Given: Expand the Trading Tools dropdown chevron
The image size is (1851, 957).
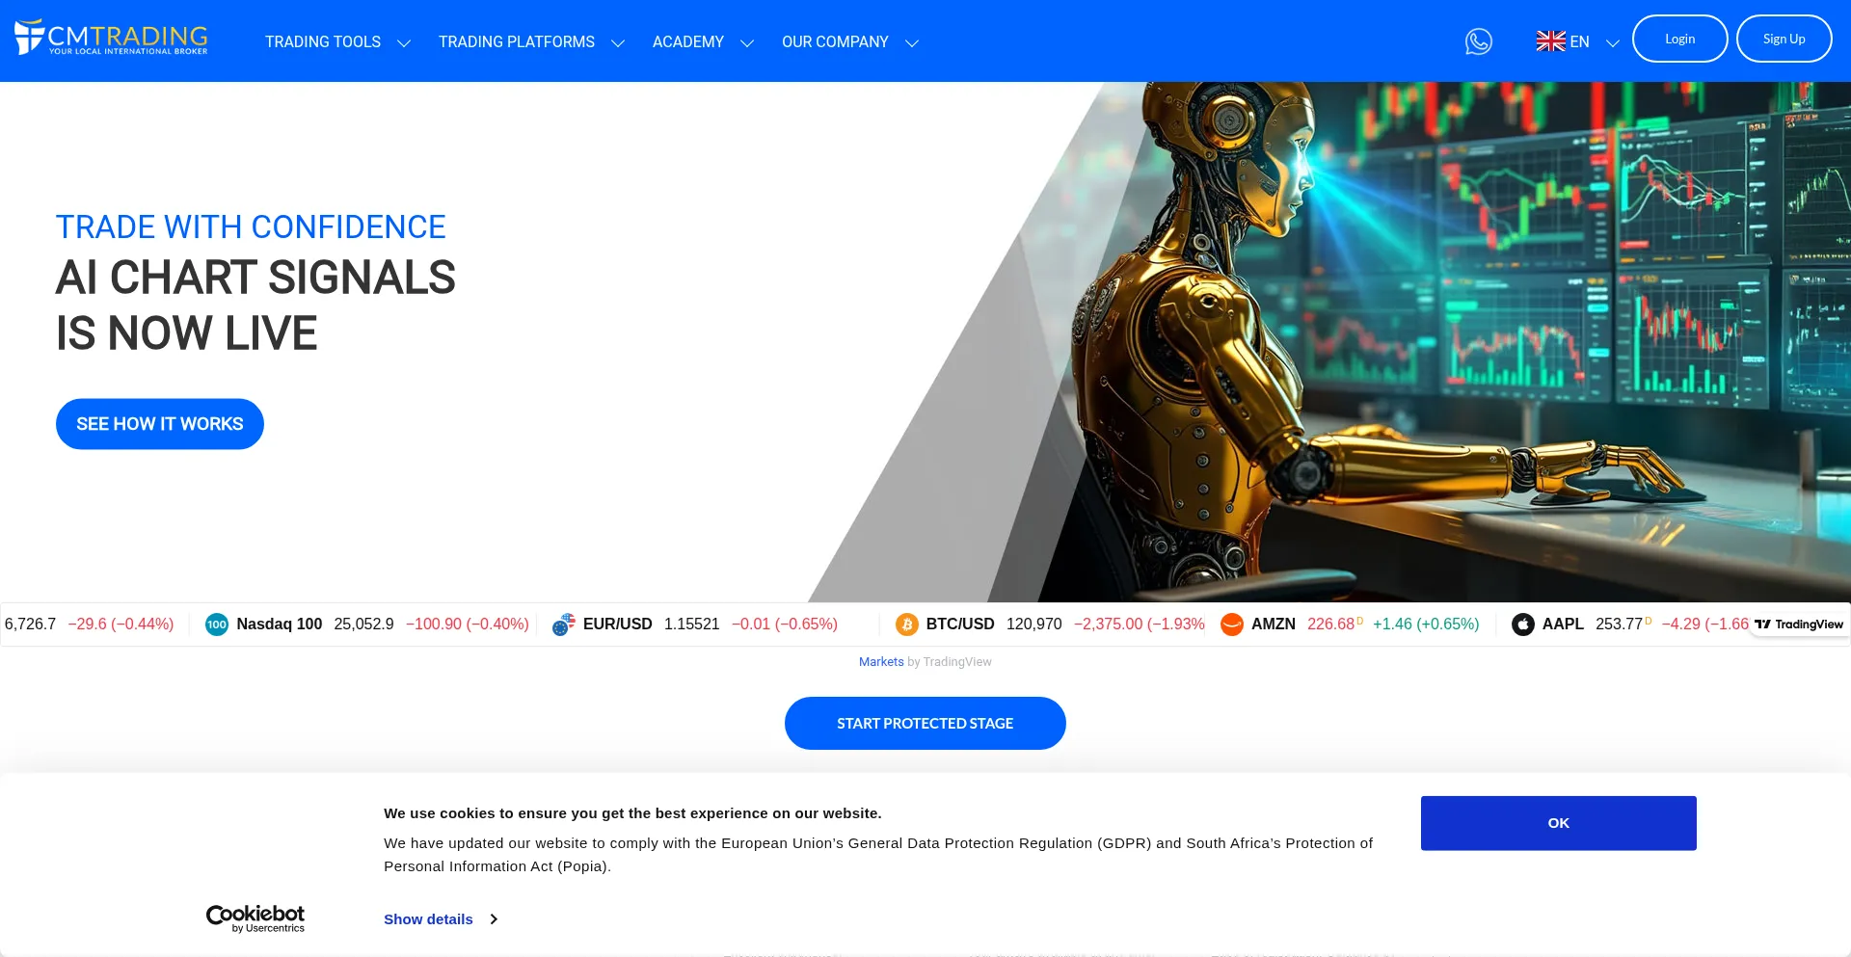Looking at the screenshot, I should (404, 43).
